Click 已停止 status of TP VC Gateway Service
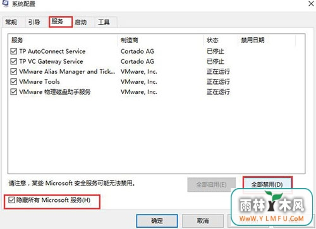The width and height of the screenshot is (316, 229). tap(216, 61)
